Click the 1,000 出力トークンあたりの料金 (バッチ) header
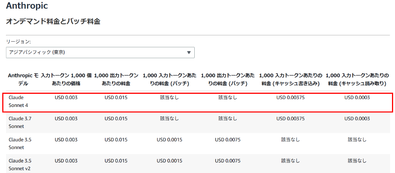This screenshot has width=395, height=173. tap(228, 80)
